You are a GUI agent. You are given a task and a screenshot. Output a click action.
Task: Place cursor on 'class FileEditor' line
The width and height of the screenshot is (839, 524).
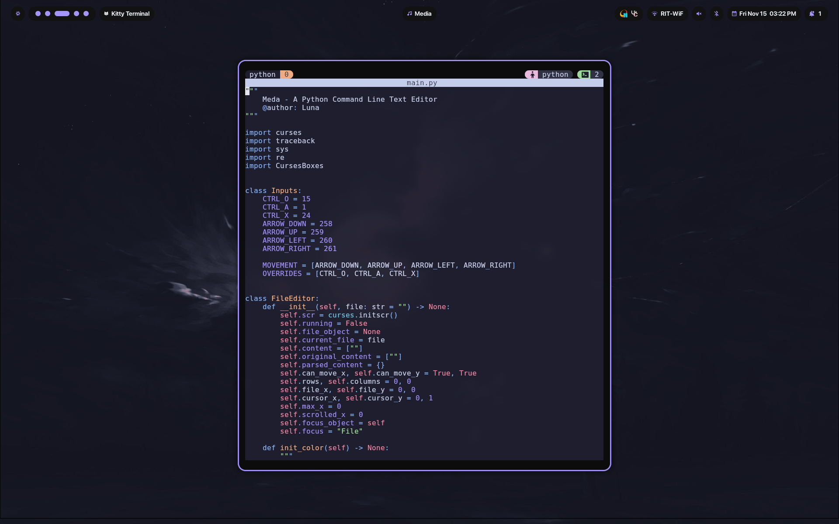(x=282, y=299)
